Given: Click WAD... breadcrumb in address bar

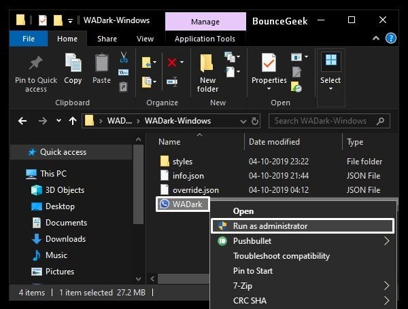Looking at the screenshot, I should [120, 121].
